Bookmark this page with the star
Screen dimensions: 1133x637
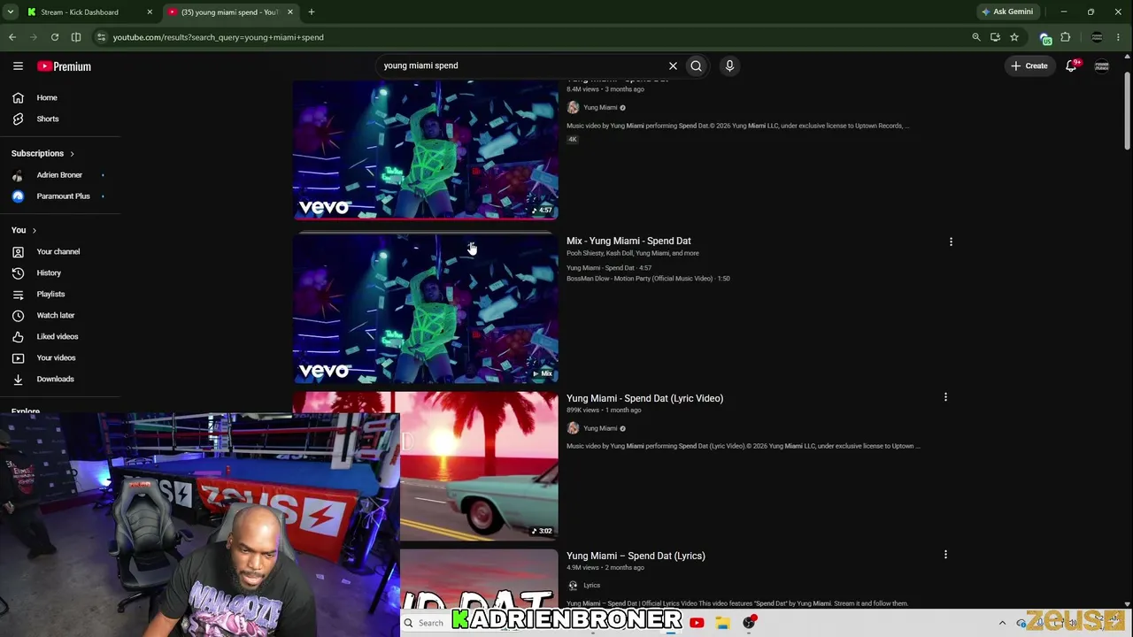(x=1014, y=37)
